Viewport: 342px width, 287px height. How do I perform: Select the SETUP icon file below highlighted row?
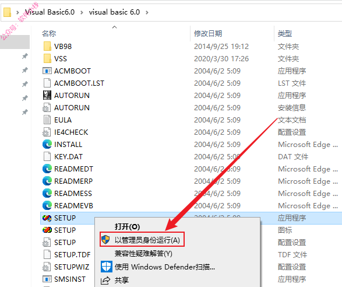pos(47,230)
